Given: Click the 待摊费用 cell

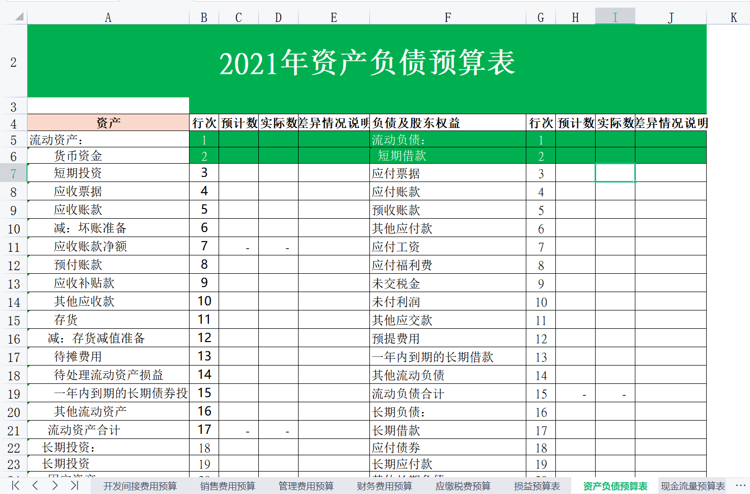Looking at the screenshot, I should click(108, 356).
